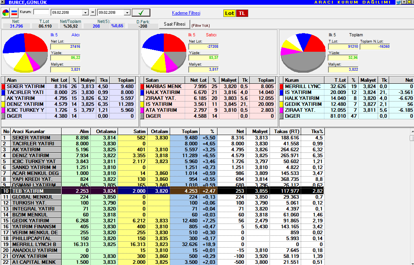Click the Ilk 5 Alıcı pie chart
Screen dimensions: 414x265
coord(25,53)
